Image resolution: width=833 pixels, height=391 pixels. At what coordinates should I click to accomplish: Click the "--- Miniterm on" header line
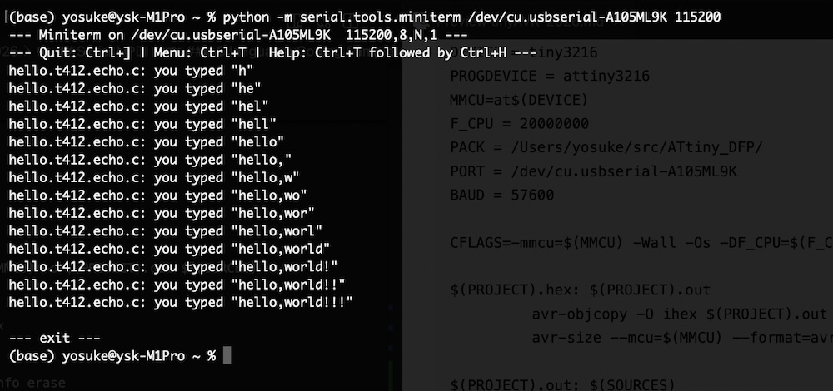(237, 37)
